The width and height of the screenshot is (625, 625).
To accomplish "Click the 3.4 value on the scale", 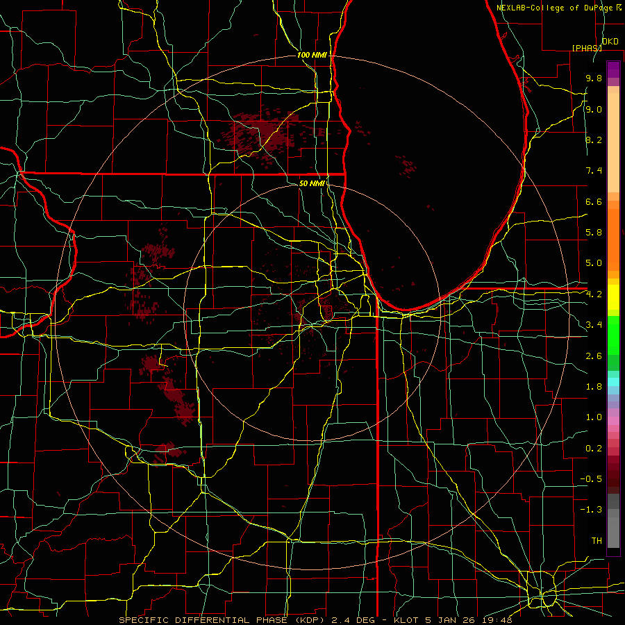I will [594, 325].
